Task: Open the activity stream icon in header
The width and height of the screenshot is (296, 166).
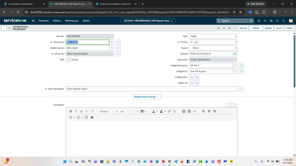Action: [x=224, y=28]
